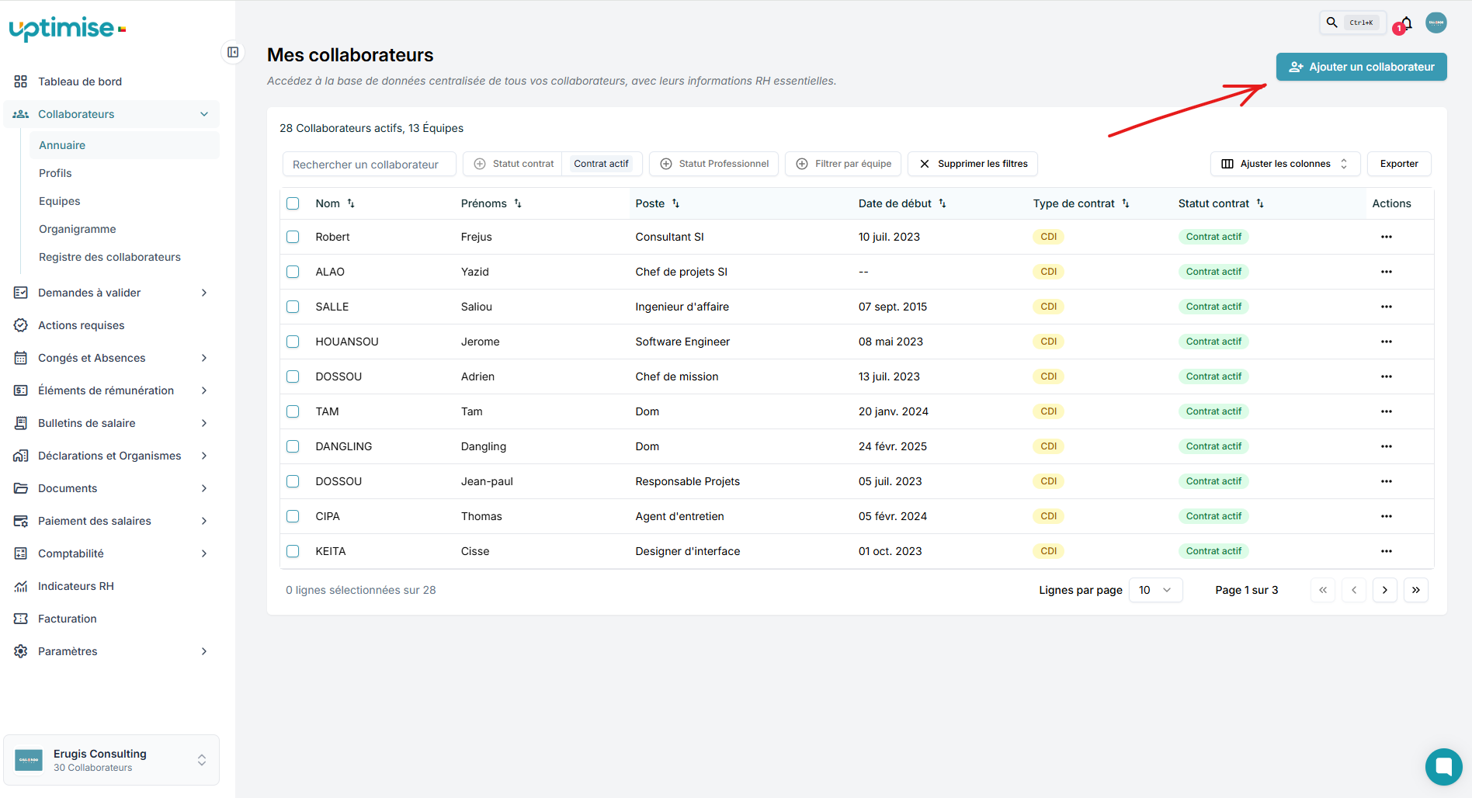Click the Exporter button
The image size is (1472, 798).
click(x=1399, y=164)
